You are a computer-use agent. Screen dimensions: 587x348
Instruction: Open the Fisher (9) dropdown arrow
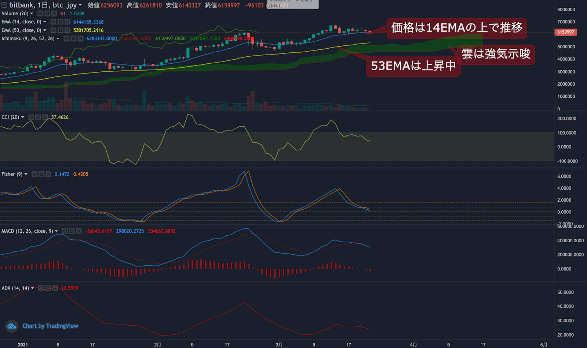pos(26,174)
